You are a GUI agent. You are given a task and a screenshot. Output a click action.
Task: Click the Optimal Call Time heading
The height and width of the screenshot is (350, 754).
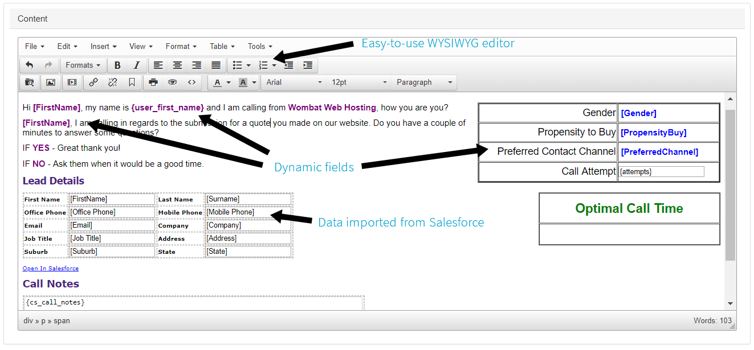pyautogui.click(x=629, y=208)
